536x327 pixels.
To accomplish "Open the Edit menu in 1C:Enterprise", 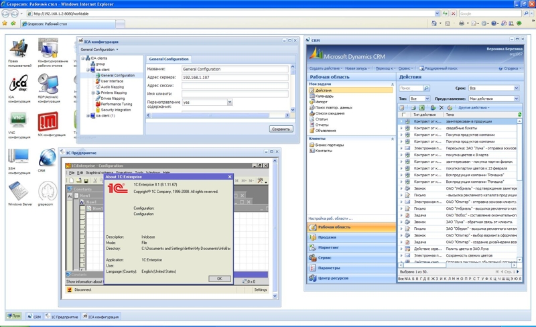I will 80,173.
